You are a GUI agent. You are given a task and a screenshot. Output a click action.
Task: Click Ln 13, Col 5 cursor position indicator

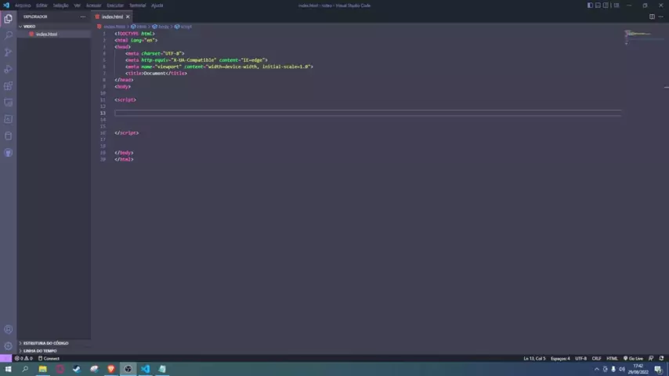click(x=534, y=359)
